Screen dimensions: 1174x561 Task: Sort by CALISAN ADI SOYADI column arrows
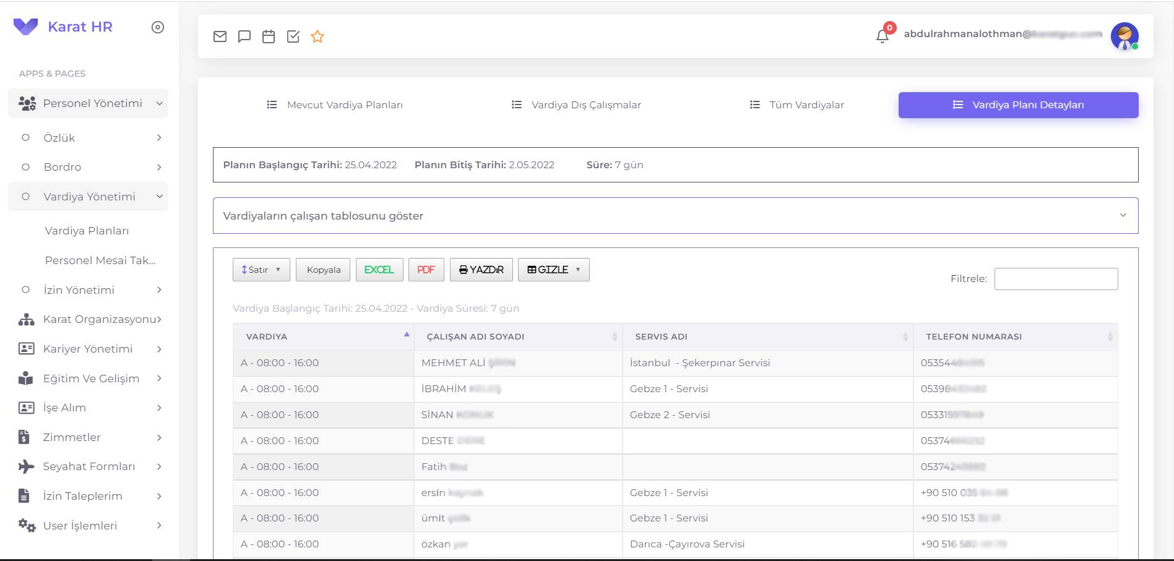pos(614,337)
